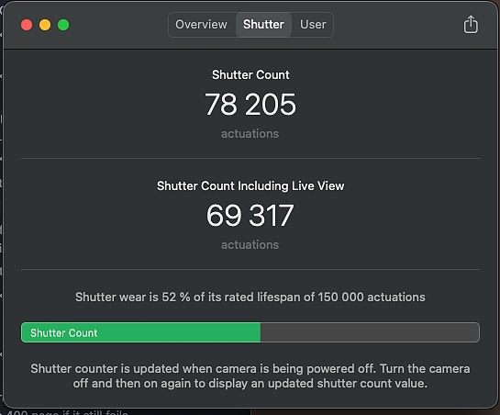This screenshot has height=415, width=500.
Task: Close window with the red button
Action: coord(27,25)
